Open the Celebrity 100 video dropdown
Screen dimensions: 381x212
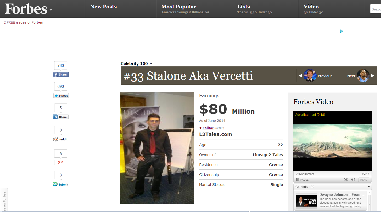pyautogui.click(x=332, y=187)
